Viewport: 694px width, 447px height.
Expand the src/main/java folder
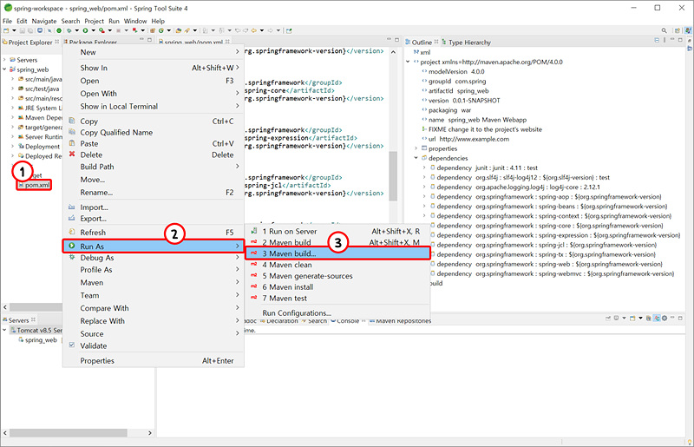coord(12,79)
